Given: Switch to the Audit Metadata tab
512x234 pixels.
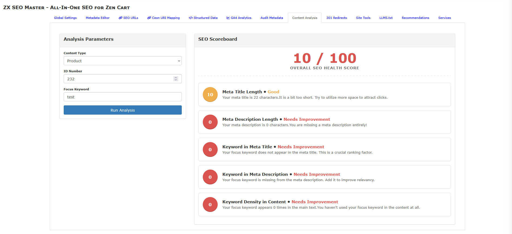Looking at the screenshot, I should tap(272, 18).
